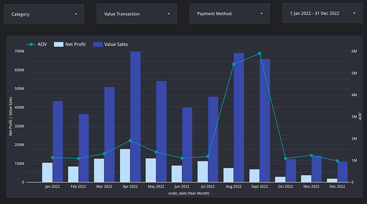Image resolution: width=367 pixels, height=204 pixels.
Task: Select the May 2022 Net Profit bar
Action: (151, 171)
